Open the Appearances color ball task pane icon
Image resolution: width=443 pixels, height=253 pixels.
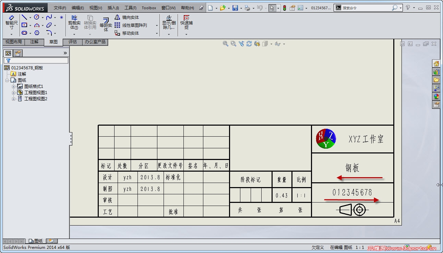tap(436, 96)
